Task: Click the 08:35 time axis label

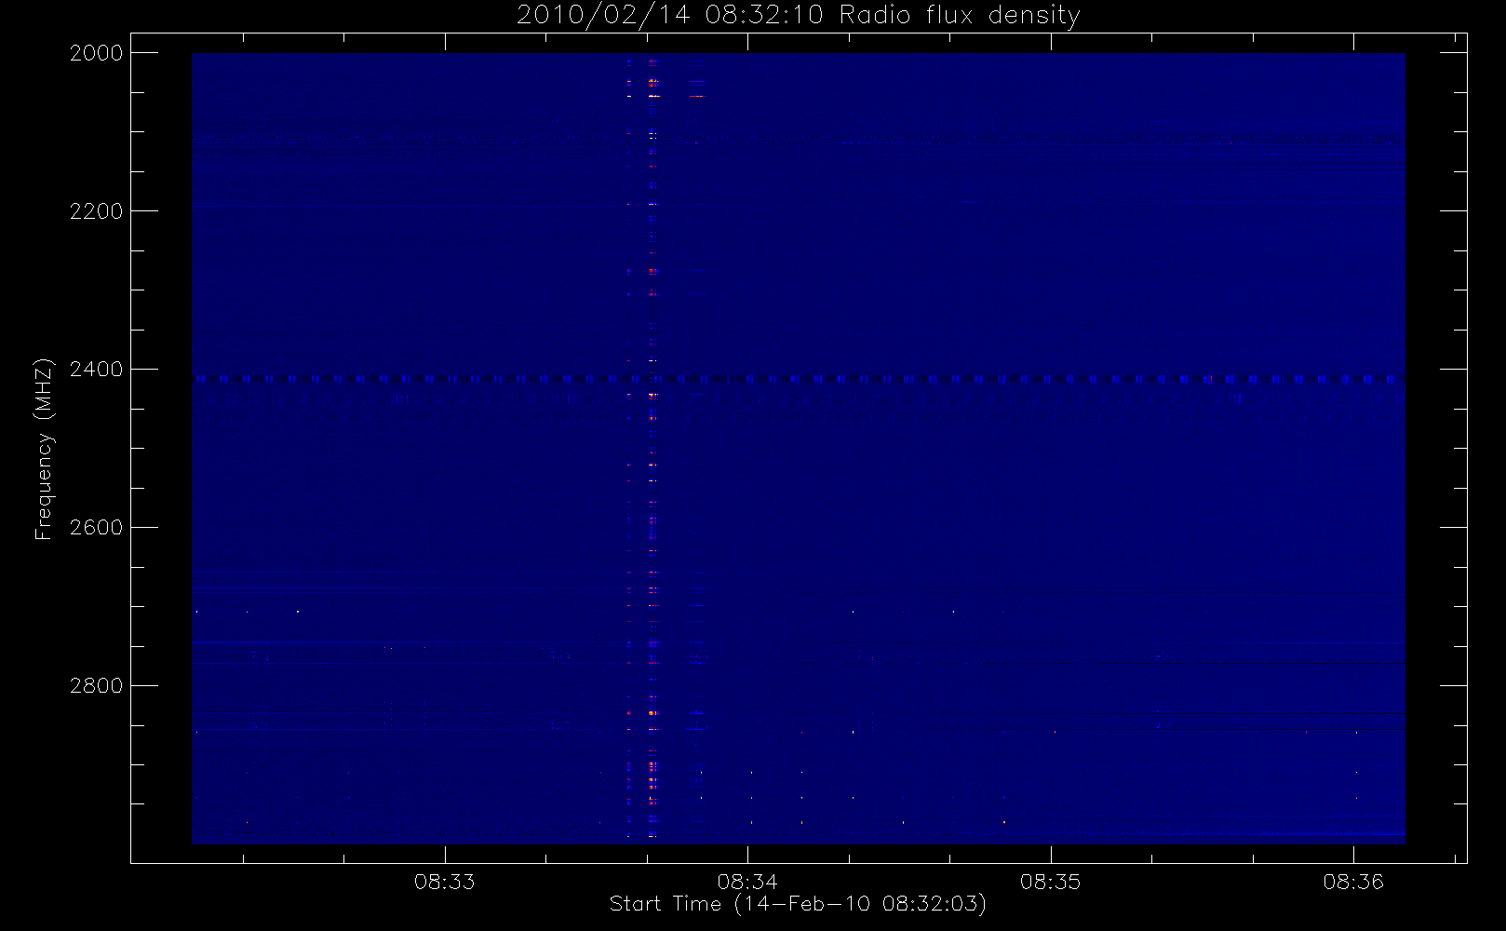Action: 1051,882
